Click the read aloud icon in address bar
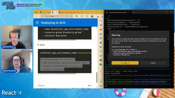 tap(62, 16)
